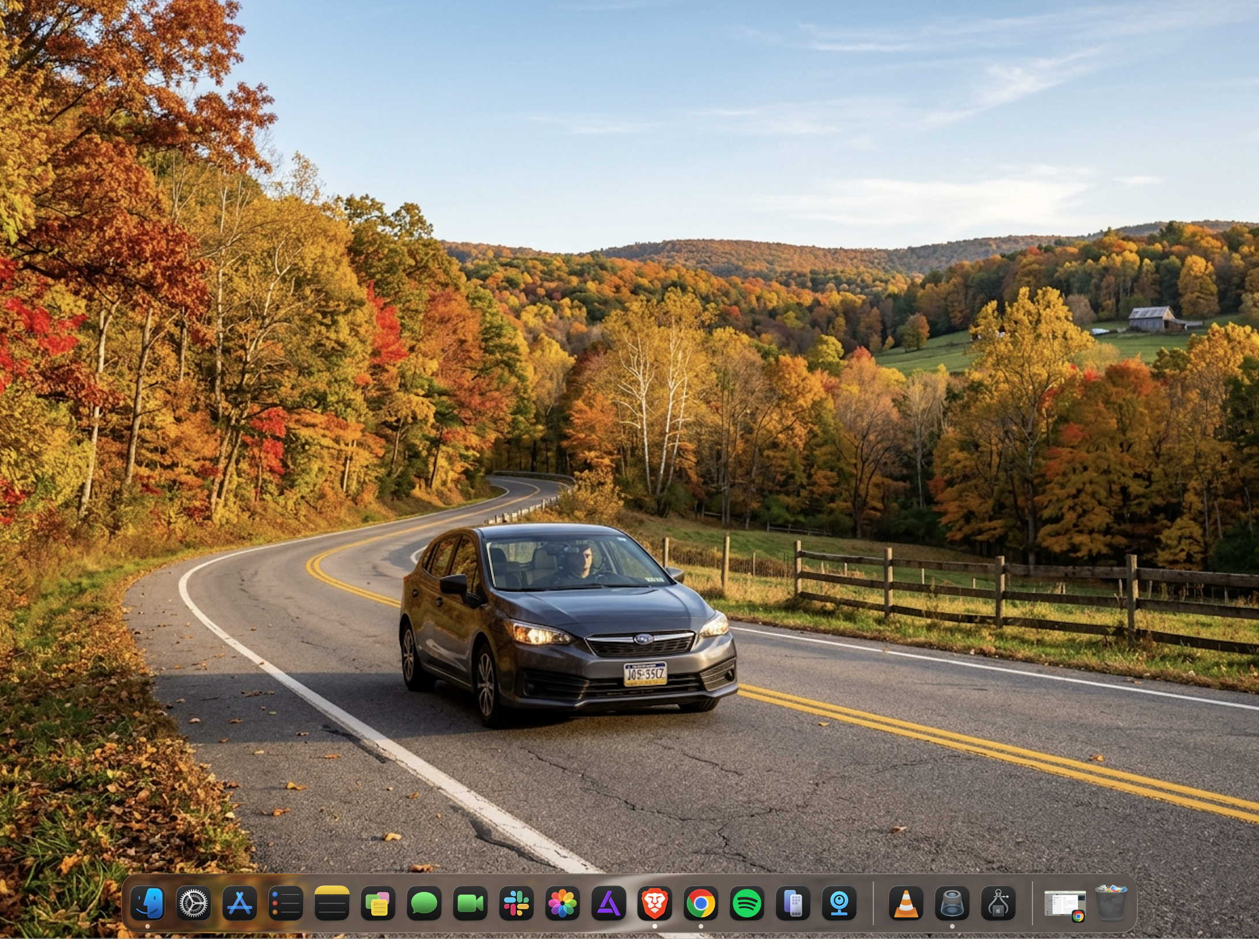Launch VLC media player
Image resolution: width=1259 pixels, height=939 pixels.
[x=906, y=903]
